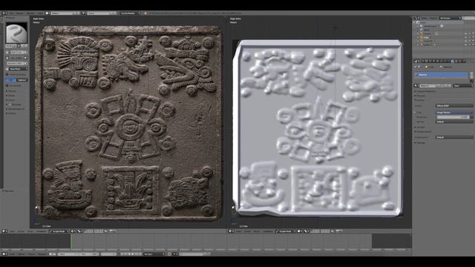Open the Window menu
The image size is (475, 267).
[30, 13]
